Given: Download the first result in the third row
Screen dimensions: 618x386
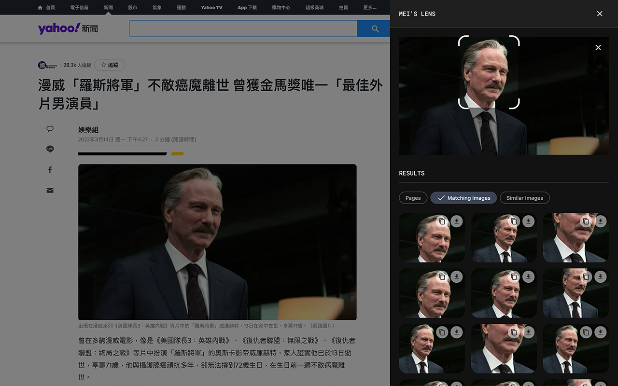Looking at the screenshot, I should click(x=457, y=332).
